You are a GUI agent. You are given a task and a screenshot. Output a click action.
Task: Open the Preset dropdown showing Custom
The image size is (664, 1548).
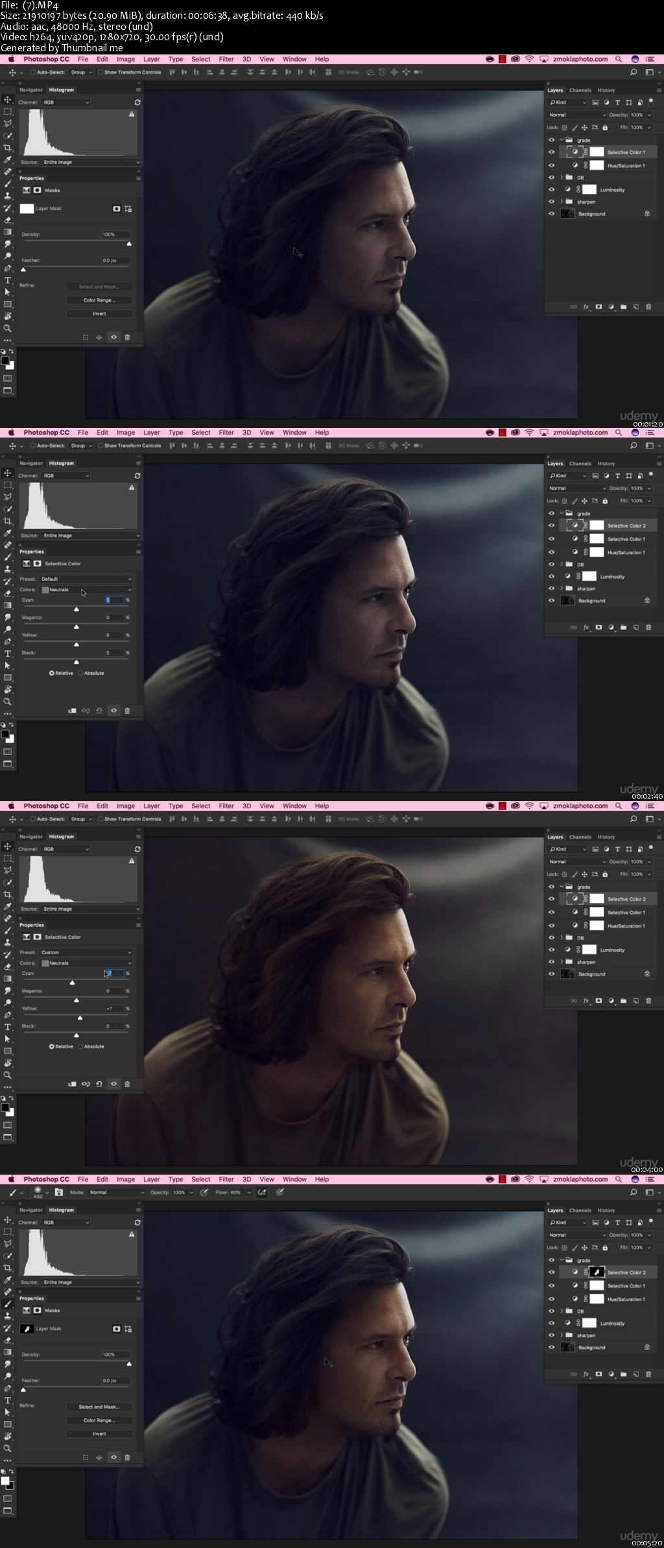(86, 952)
